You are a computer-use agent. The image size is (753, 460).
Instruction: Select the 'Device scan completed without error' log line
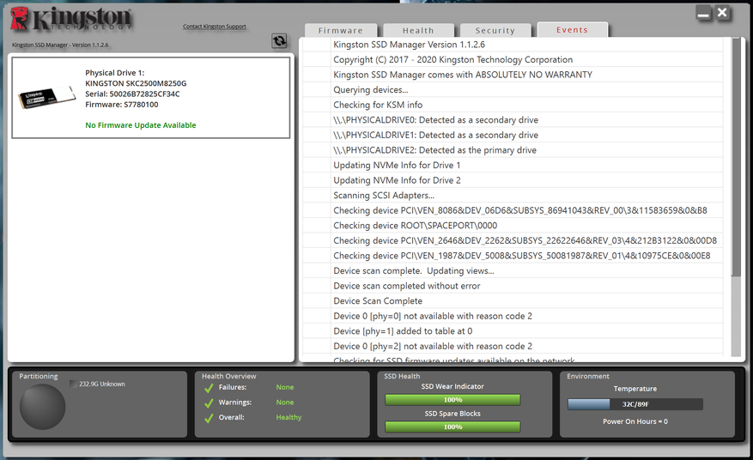406,286
